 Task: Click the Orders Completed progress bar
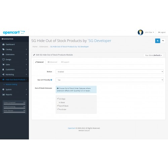click(x=14, y=104)
